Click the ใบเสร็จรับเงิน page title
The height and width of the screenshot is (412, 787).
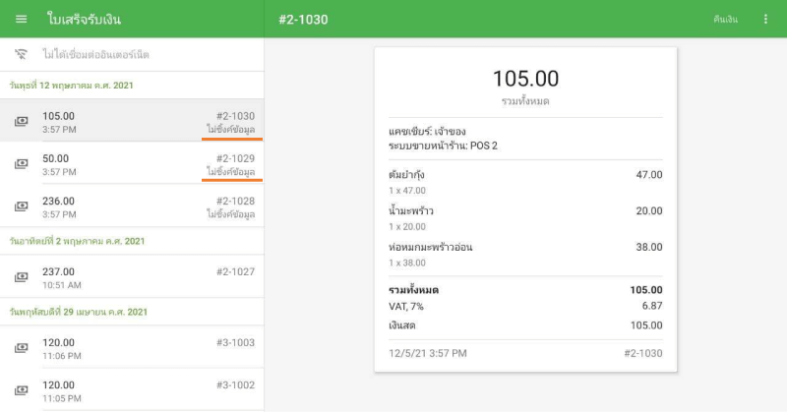pyautogui.click(x=84, y=19)
